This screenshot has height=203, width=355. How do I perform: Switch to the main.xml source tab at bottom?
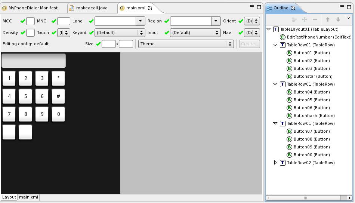28,197
